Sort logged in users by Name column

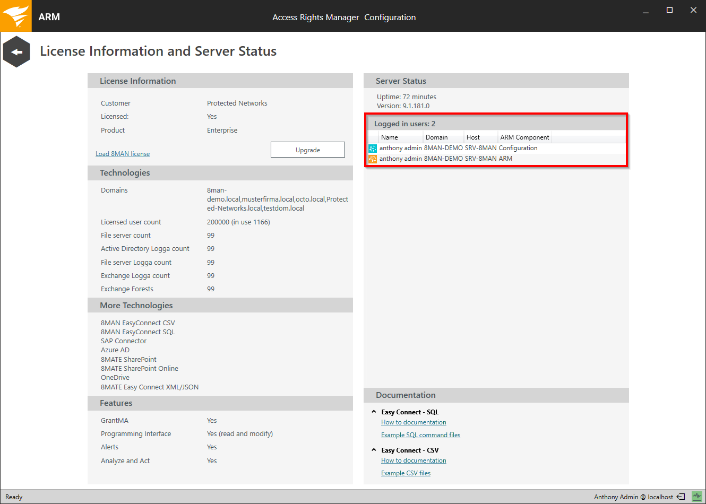tap(390, 137)
